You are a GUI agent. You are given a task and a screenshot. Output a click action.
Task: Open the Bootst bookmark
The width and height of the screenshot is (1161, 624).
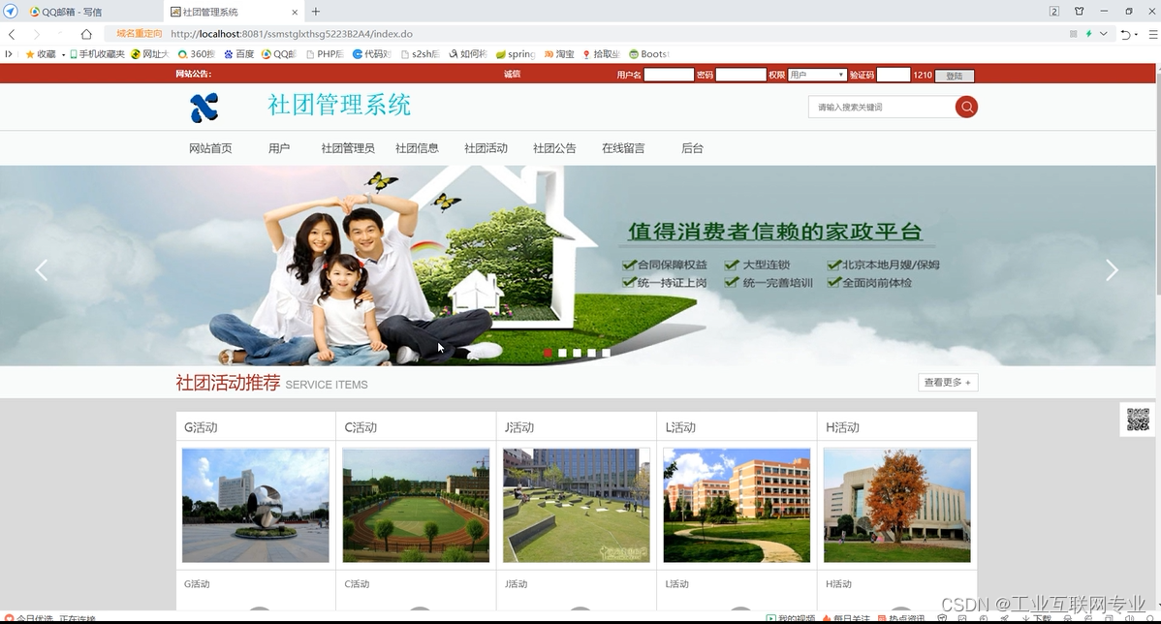(x=648, y=54)
